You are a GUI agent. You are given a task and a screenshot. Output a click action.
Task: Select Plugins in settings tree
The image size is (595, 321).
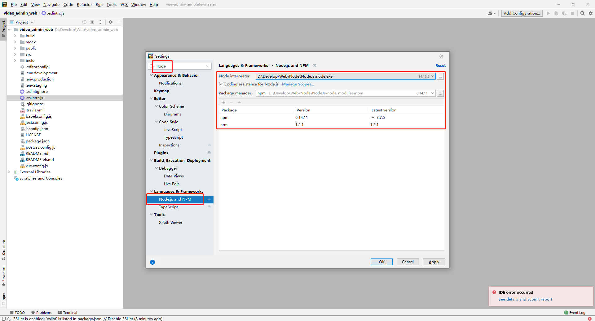[161, 153]
